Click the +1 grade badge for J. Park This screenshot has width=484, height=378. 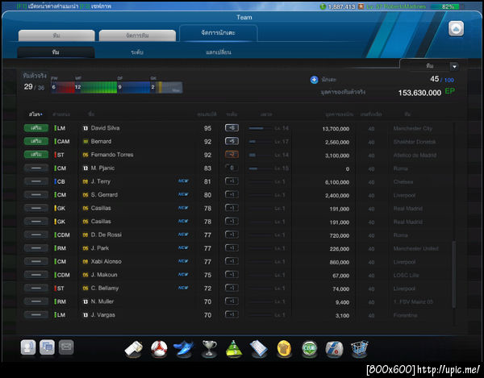pyautogui.click(x=232, y=248)
